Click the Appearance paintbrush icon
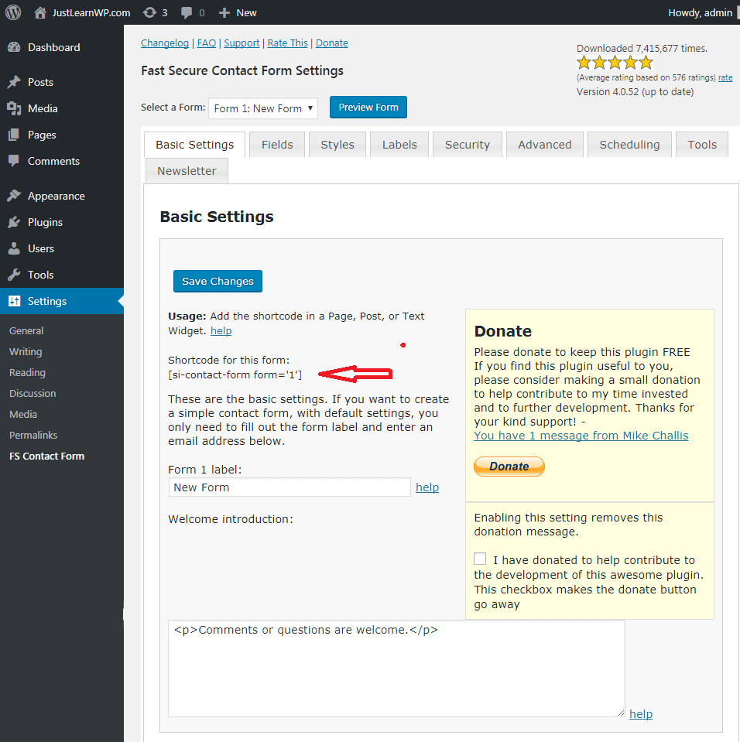The width and height of the screenshot is (740, 742). click(14, 196)
